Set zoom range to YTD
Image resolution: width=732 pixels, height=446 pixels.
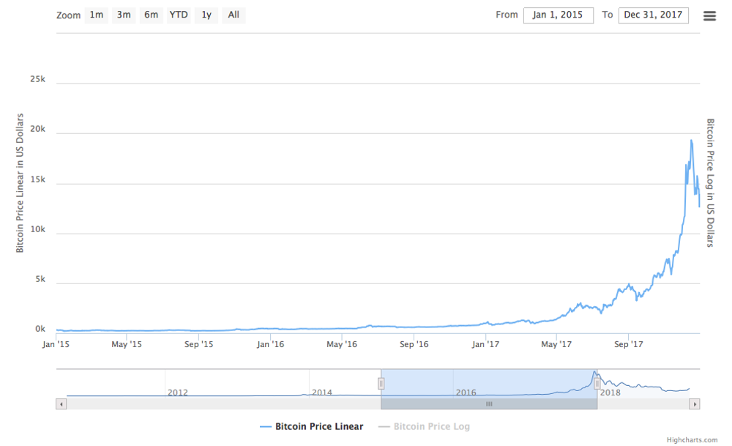179,15
